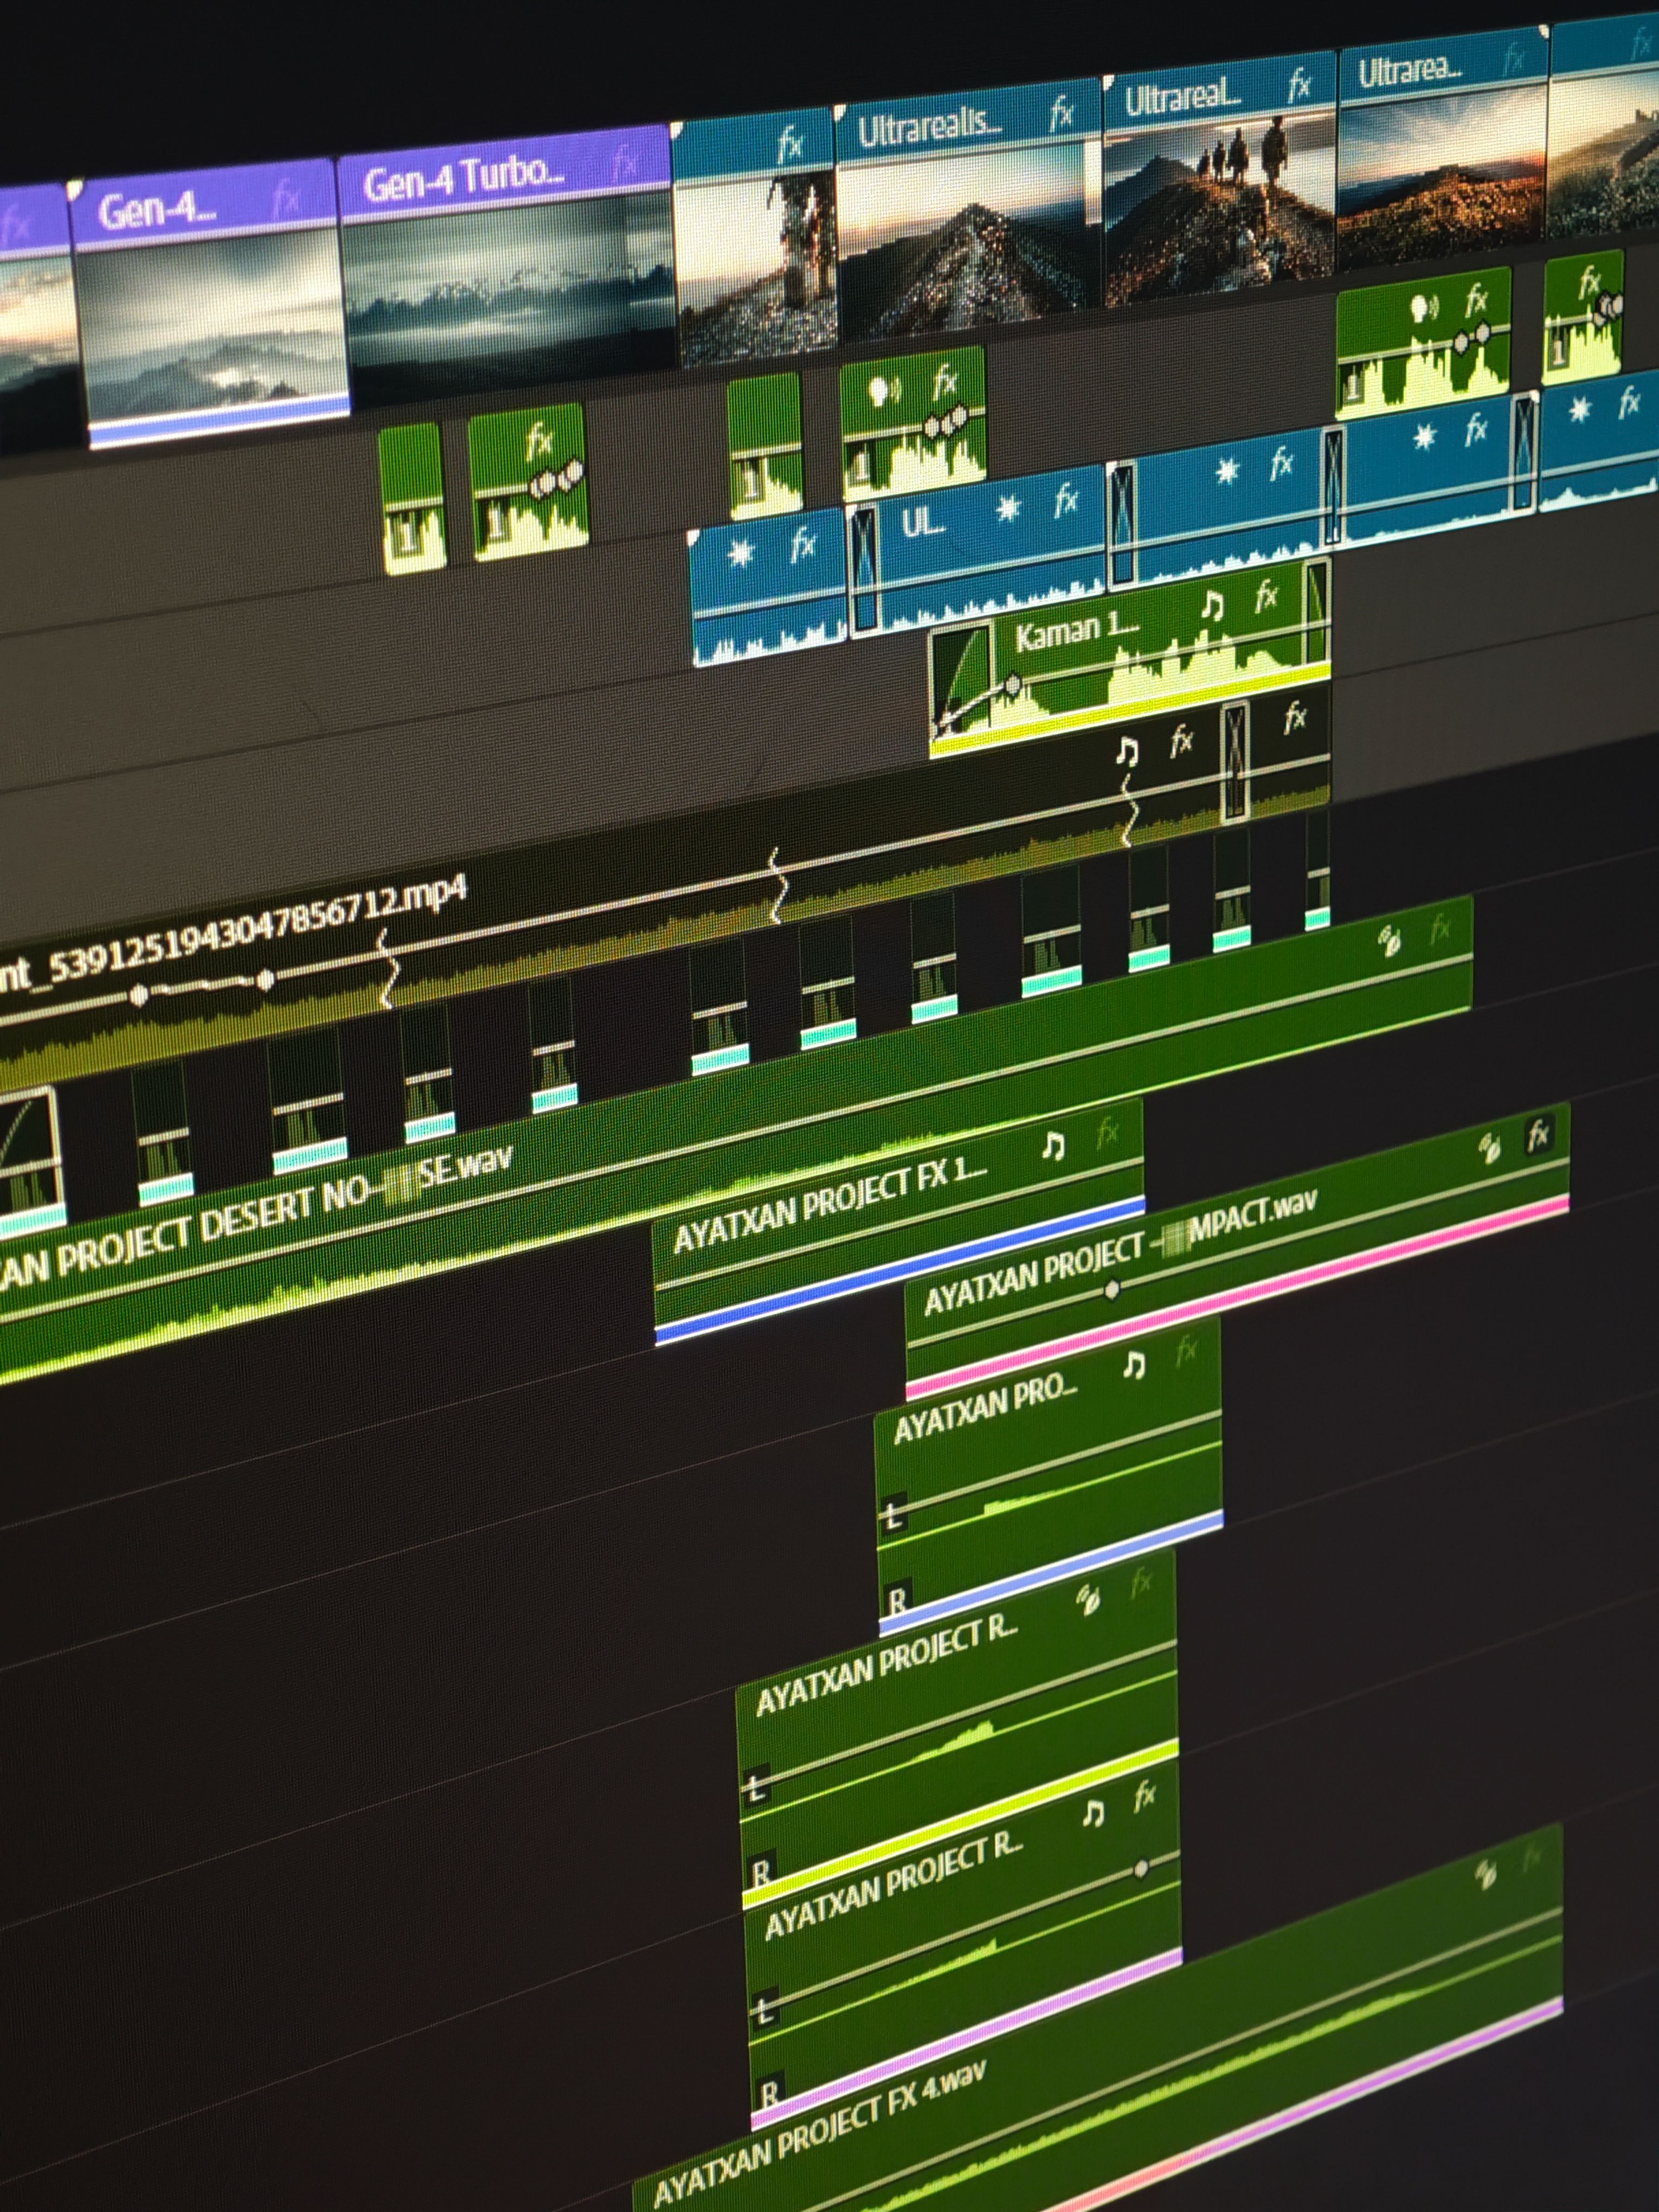This screenshot has width=1659, height=2212.
Task: Open the fx badge on AYATXAN PROJECT FX 1...
Action: (x=1107, y=1134)
